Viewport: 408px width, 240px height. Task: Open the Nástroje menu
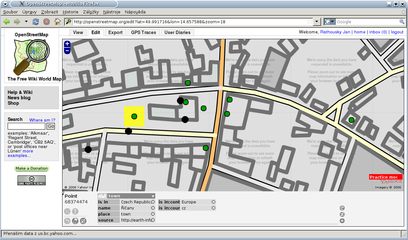pyautogui.click(x=112, y=12)
